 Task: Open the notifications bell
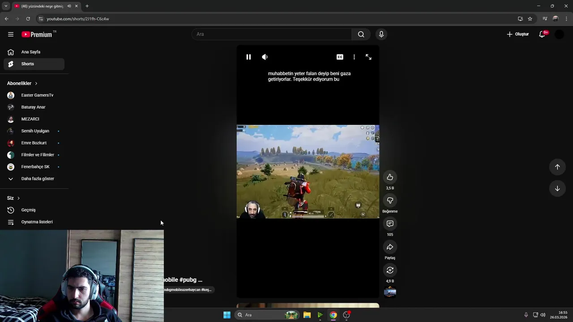(542, 34)
